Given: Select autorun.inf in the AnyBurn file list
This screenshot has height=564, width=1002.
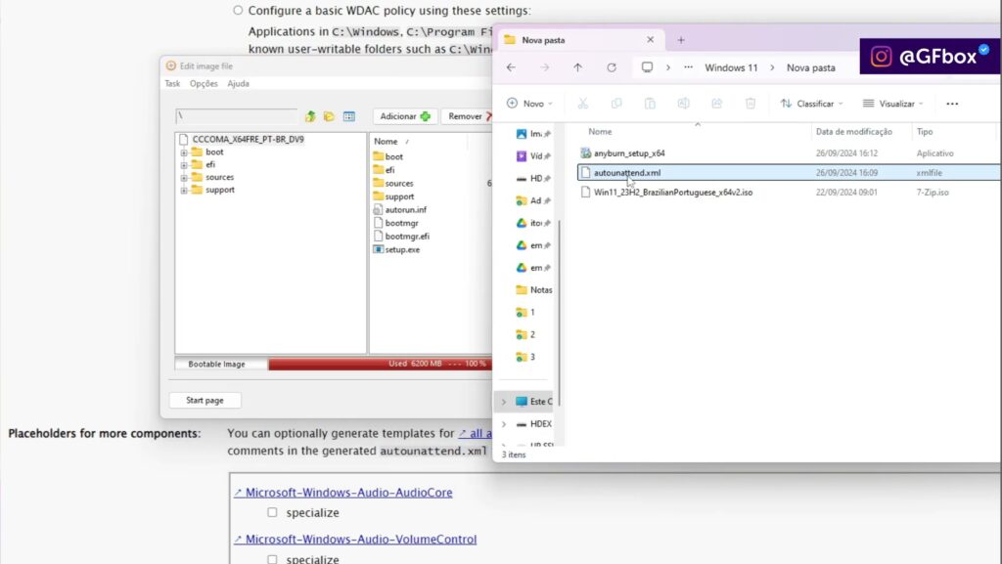Looking at the screenshot, I should click(399, 209).
